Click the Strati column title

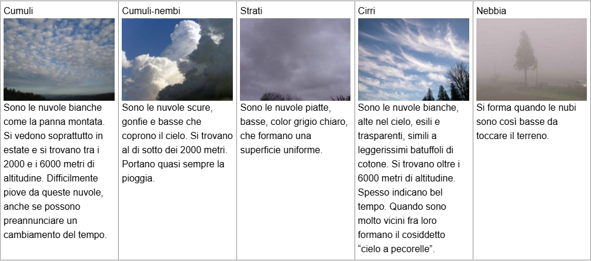tap(251, 11)
